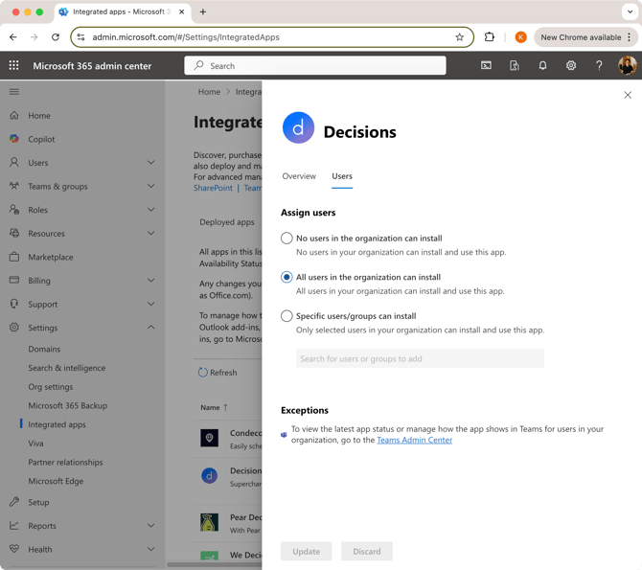This screenshot has height=570, width=642.
Task: Click the account profile picture
Action: click(x=627, y=65)
